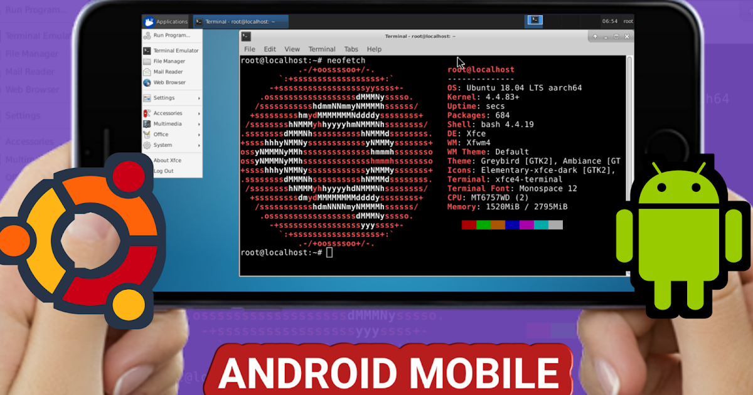The width and height of the screenshot is (753, 395).
Task: Click the OS: Ubuntu 18.04 LTS line
Action: [x=515, y=88]
